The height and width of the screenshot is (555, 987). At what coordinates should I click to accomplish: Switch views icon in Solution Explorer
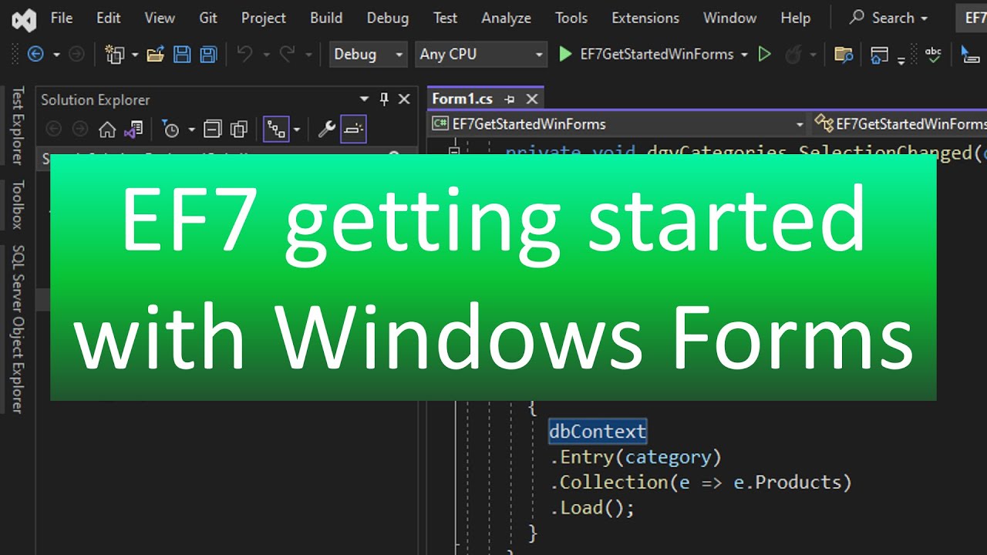coord(133,129)
